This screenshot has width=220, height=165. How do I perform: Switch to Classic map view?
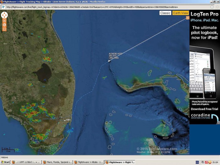165,13
